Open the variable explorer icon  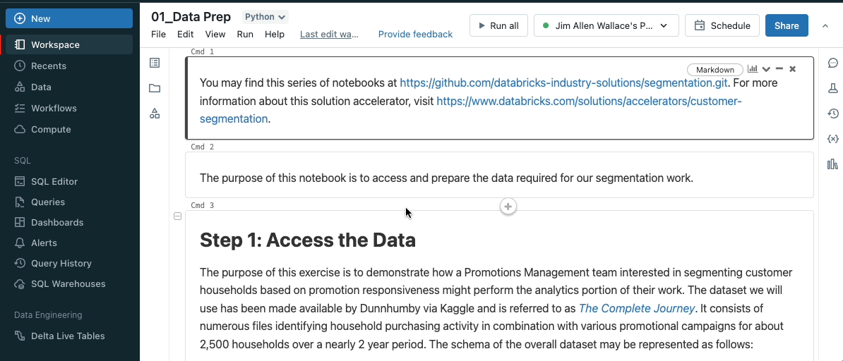pos(832,139)
